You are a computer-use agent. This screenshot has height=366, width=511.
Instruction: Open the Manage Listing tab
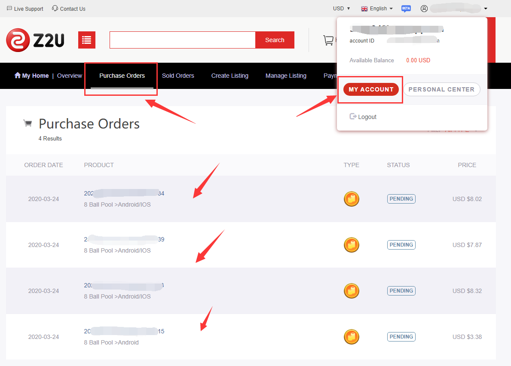[x=286, y=76]
